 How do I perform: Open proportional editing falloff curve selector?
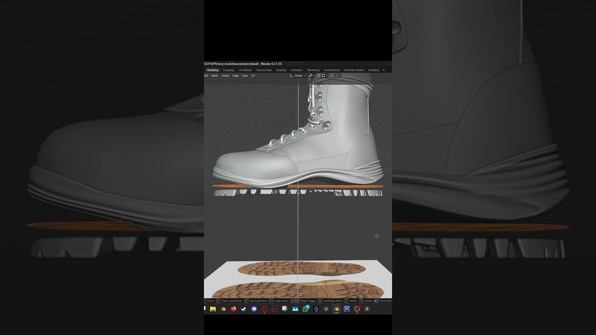pyautogui.click(x=337, y=75)
